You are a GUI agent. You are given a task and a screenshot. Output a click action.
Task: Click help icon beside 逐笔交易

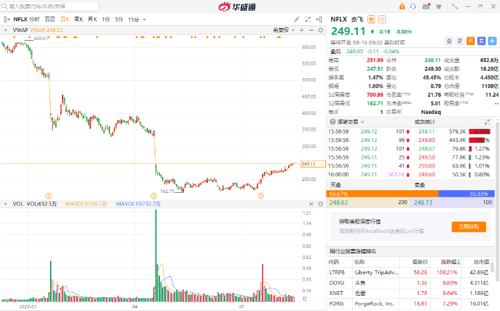[333, 121]
